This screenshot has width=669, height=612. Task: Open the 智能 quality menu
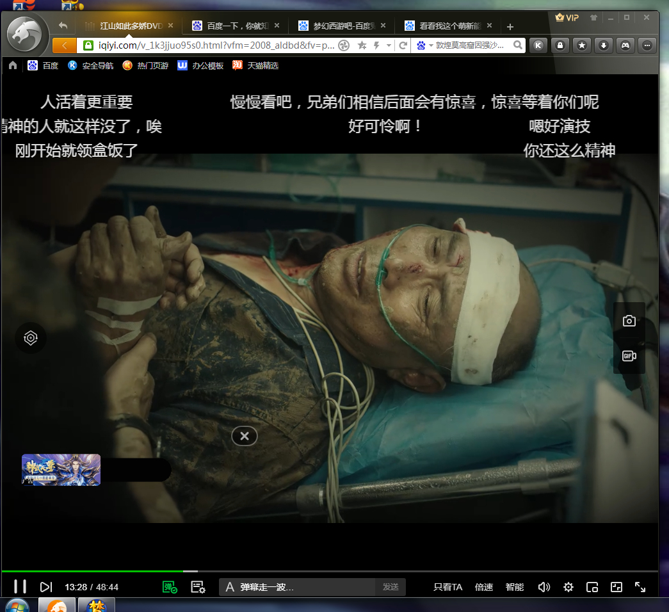(x=515, y=587)
